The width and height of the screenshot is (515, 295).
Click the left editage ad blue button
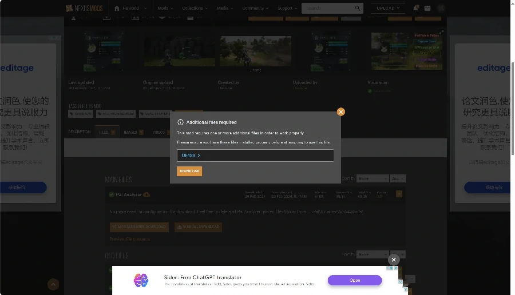23,188
